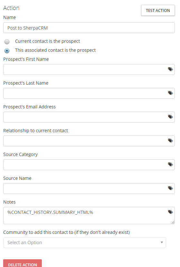Open tag picker for Source Category field

pos(170,165)
